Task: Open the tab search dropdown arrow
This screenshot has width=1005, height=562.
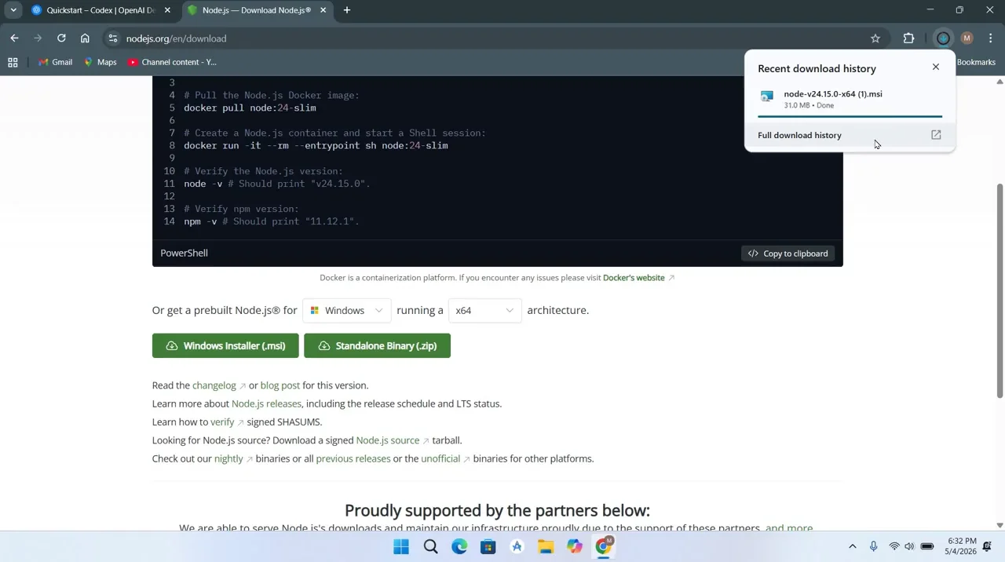Action: [x=13, y=10]
